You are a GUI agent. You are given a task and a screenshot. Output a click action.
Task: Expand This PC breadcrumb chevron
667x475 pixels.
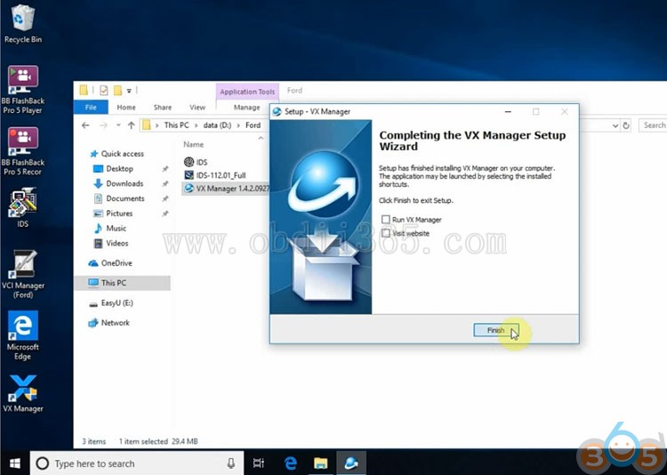pyautogui.click(x=197, y=125)
